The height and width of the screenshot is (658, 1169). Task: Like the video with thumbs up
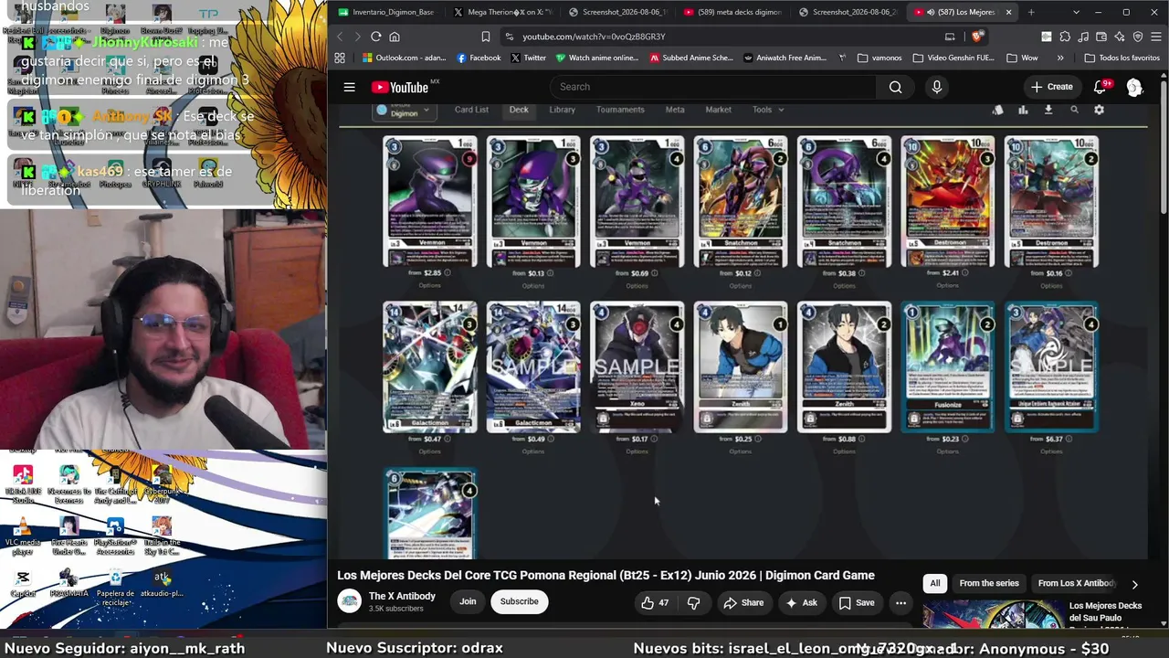pos(655,602)
